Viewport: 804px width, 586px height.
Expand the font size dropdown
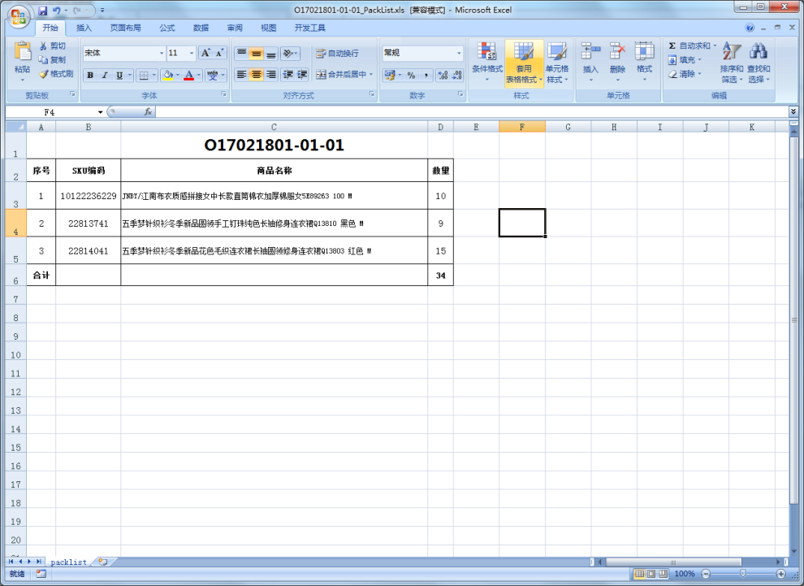tap(192, 54)
